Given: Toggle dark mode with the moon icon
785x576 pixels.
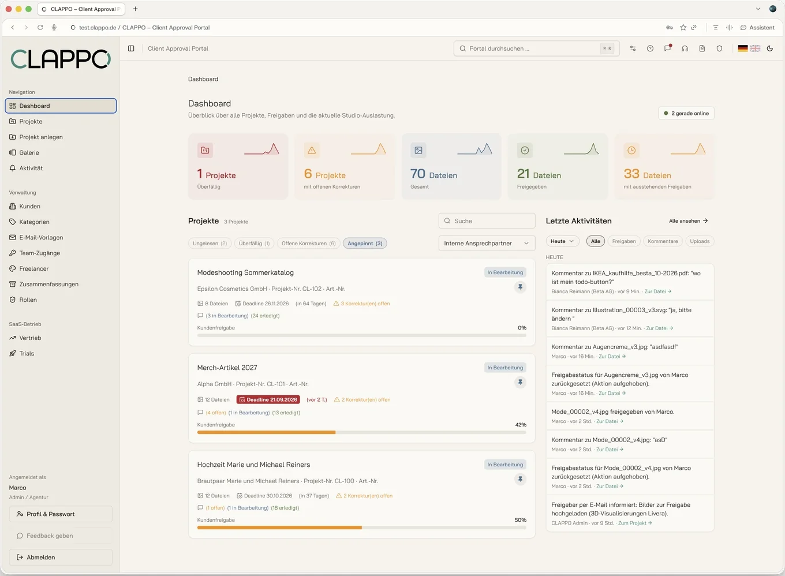Looking at the screenshot, I should 770,48.
